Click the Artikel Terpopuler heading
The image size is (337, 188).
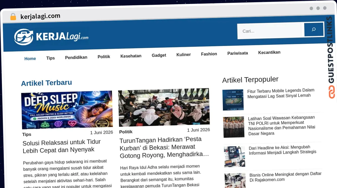click(x=250, y=80)
